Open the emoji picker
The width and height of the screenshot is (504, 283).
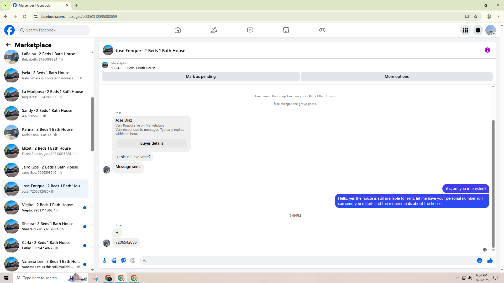pyautogui.click(x=480, y=260)
